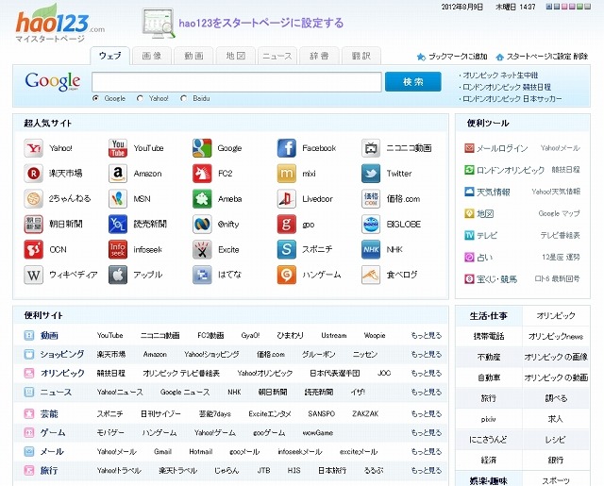This screenshot has height=486, width=604.
Task: Click the FC2 unicorn icon
Action: pyautogui.click(x=202, y=174)
